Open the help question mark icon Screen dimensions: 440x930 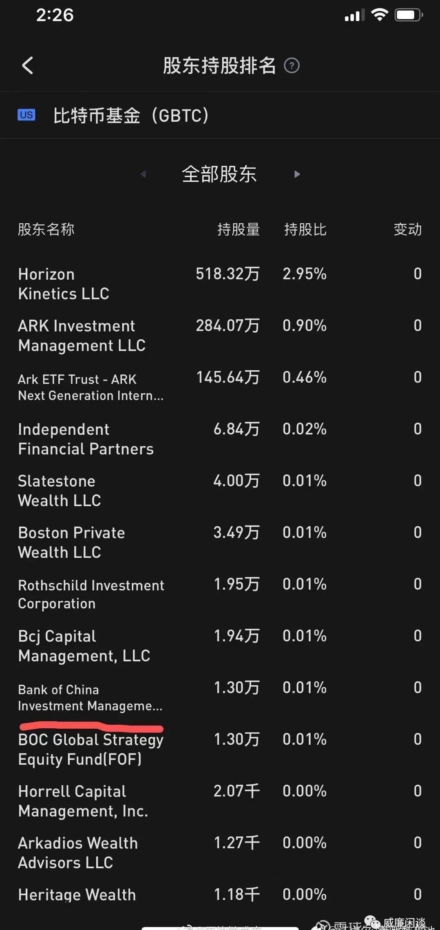pyautogui.click(x=292, y=65)
